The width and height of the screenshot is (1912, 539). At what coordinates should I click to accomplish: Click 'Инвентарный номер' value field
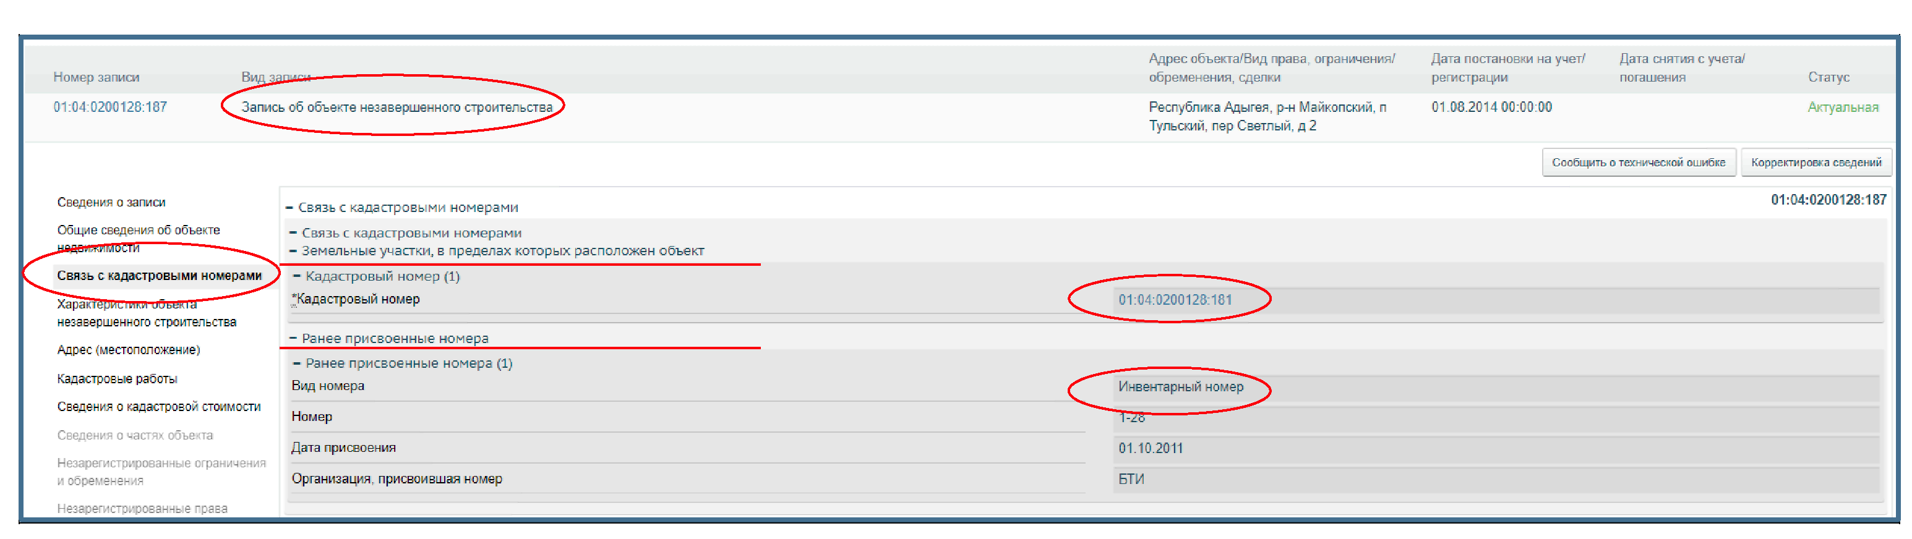[1180, 387]
